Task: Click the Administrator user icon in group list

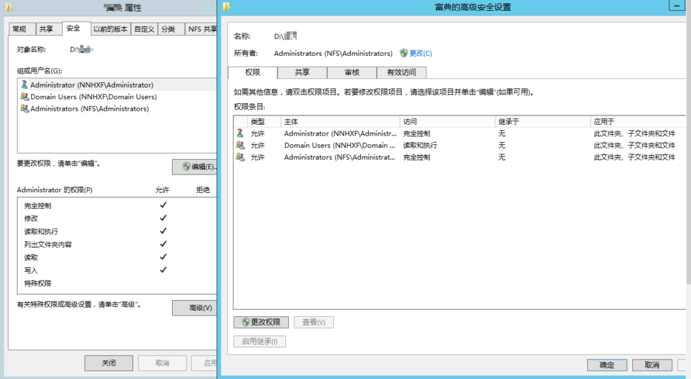Action: (x=24, y=85)
